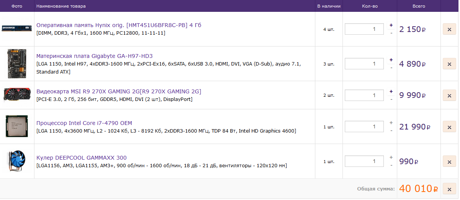The height and width of the screenshot is (200, 460).
Task: Click the Фото column header
Action: tap(17, 6)
